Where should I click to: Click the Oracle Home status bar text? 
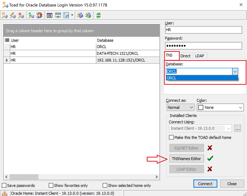(63, 193)
